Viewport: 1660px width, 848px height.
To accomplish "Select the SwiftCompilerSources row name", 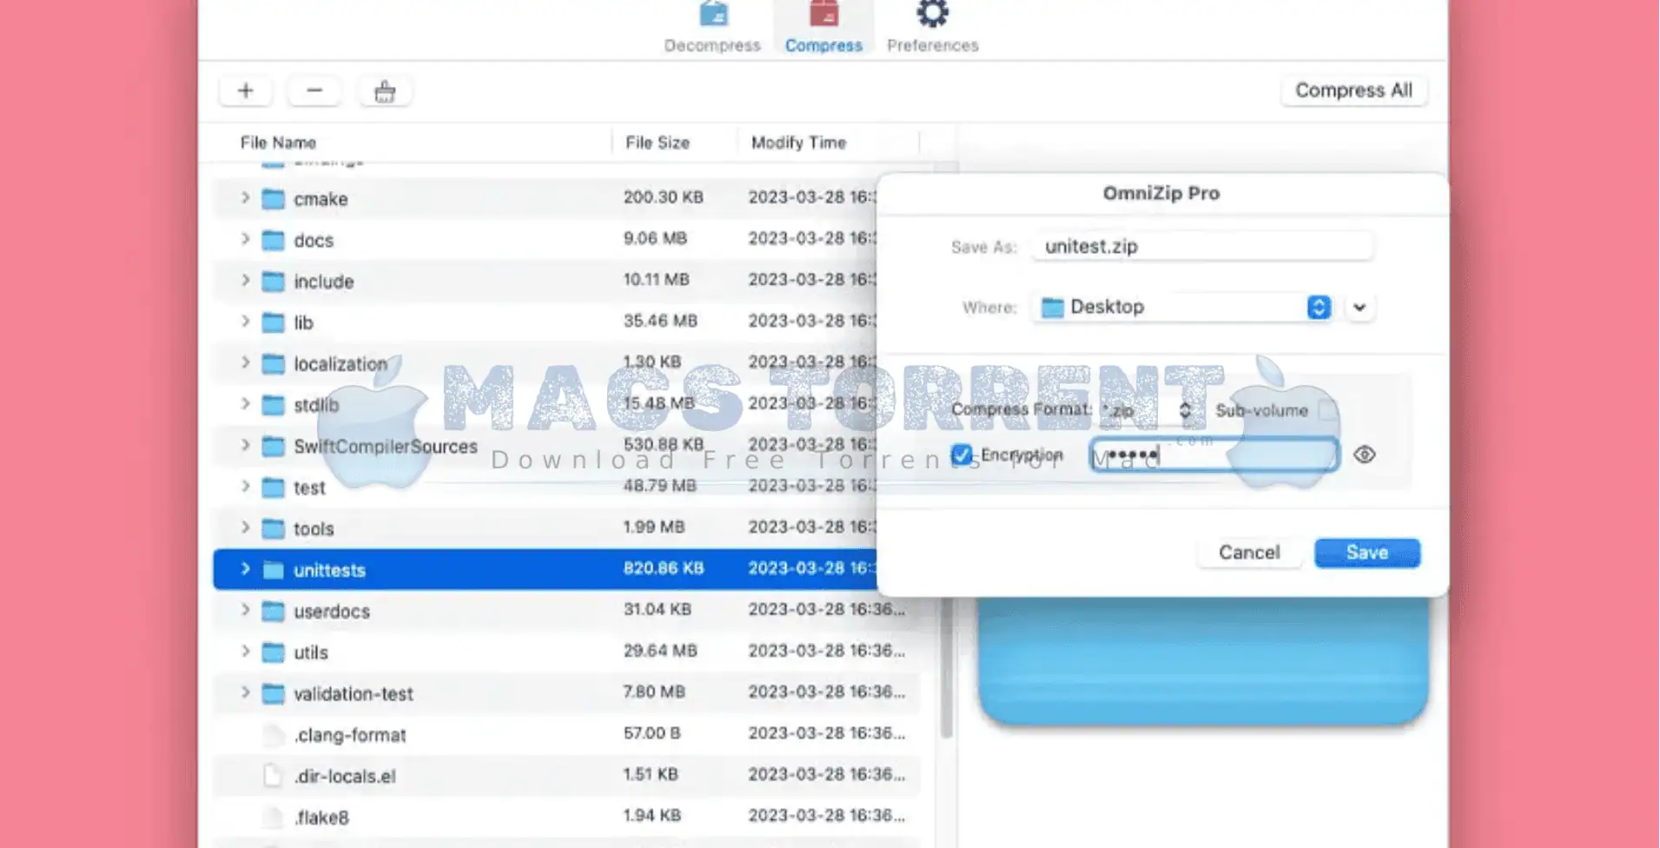I will (x=386, y=447).
